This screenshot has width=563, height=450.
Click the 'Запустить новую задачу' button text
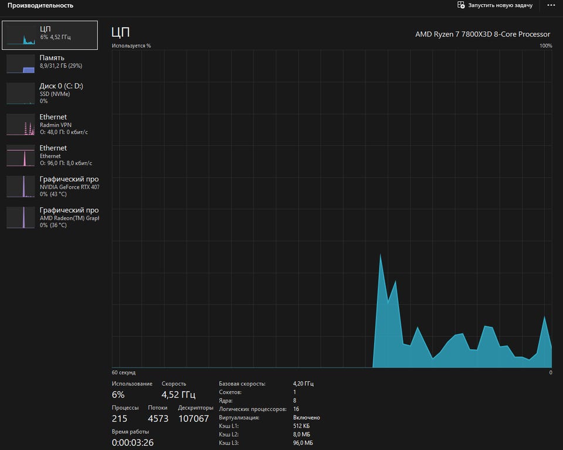point(500,5)
